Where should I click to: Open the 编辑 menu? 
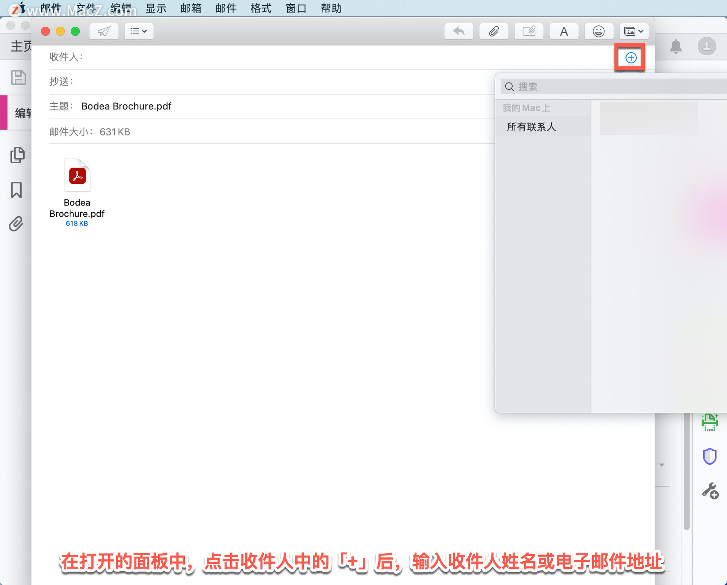121,8
